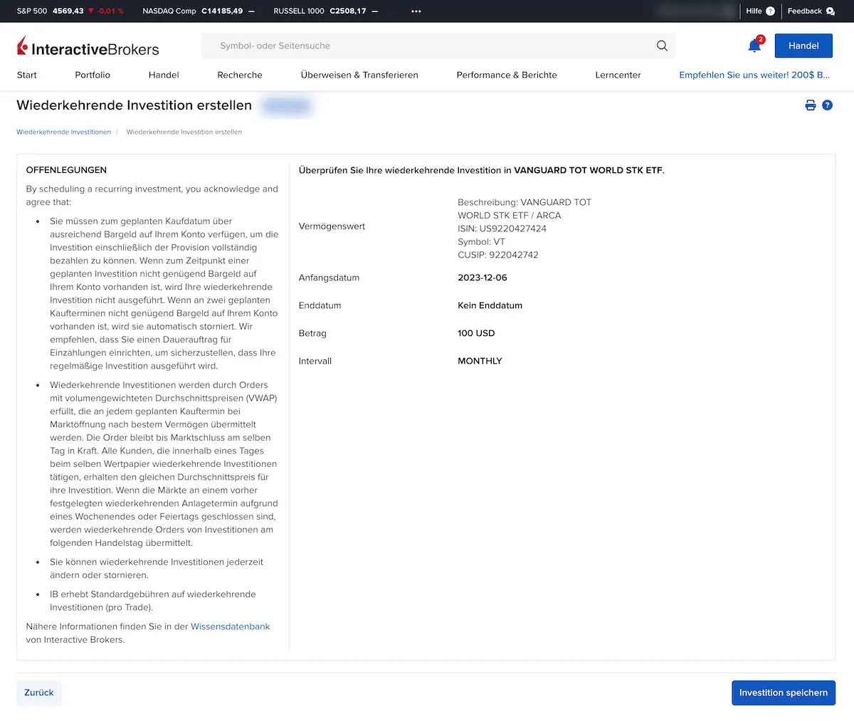The image size is (854, 721).
Task: Click the search magnifier icon
Action: pyautogui.click(x=662, y=46)
